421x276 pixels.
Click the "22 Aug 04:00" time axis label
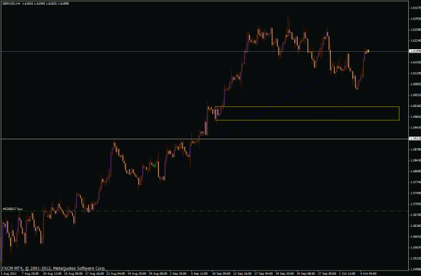pyautogui.click(x=115, y=273)
